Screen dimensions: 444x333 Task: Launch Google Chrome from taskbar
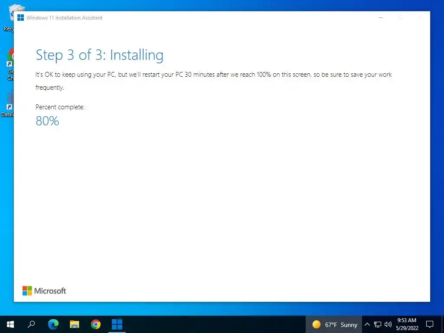(96, 324)
